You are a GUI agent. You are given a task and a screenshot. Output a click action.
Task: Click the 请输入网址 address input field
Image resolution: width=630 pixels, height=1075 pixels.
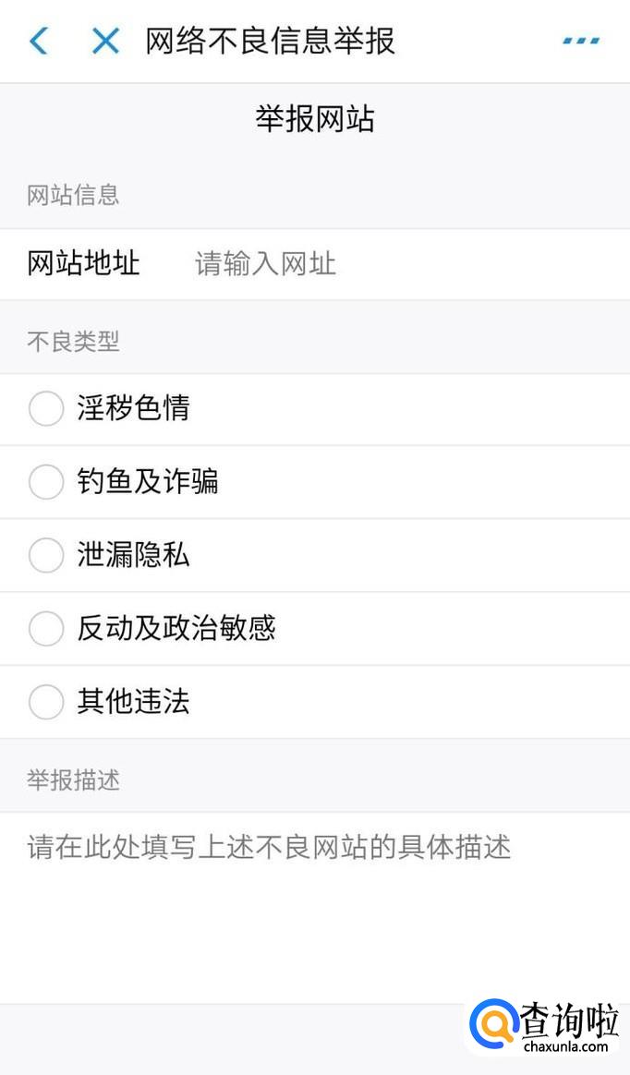(370, 264)
